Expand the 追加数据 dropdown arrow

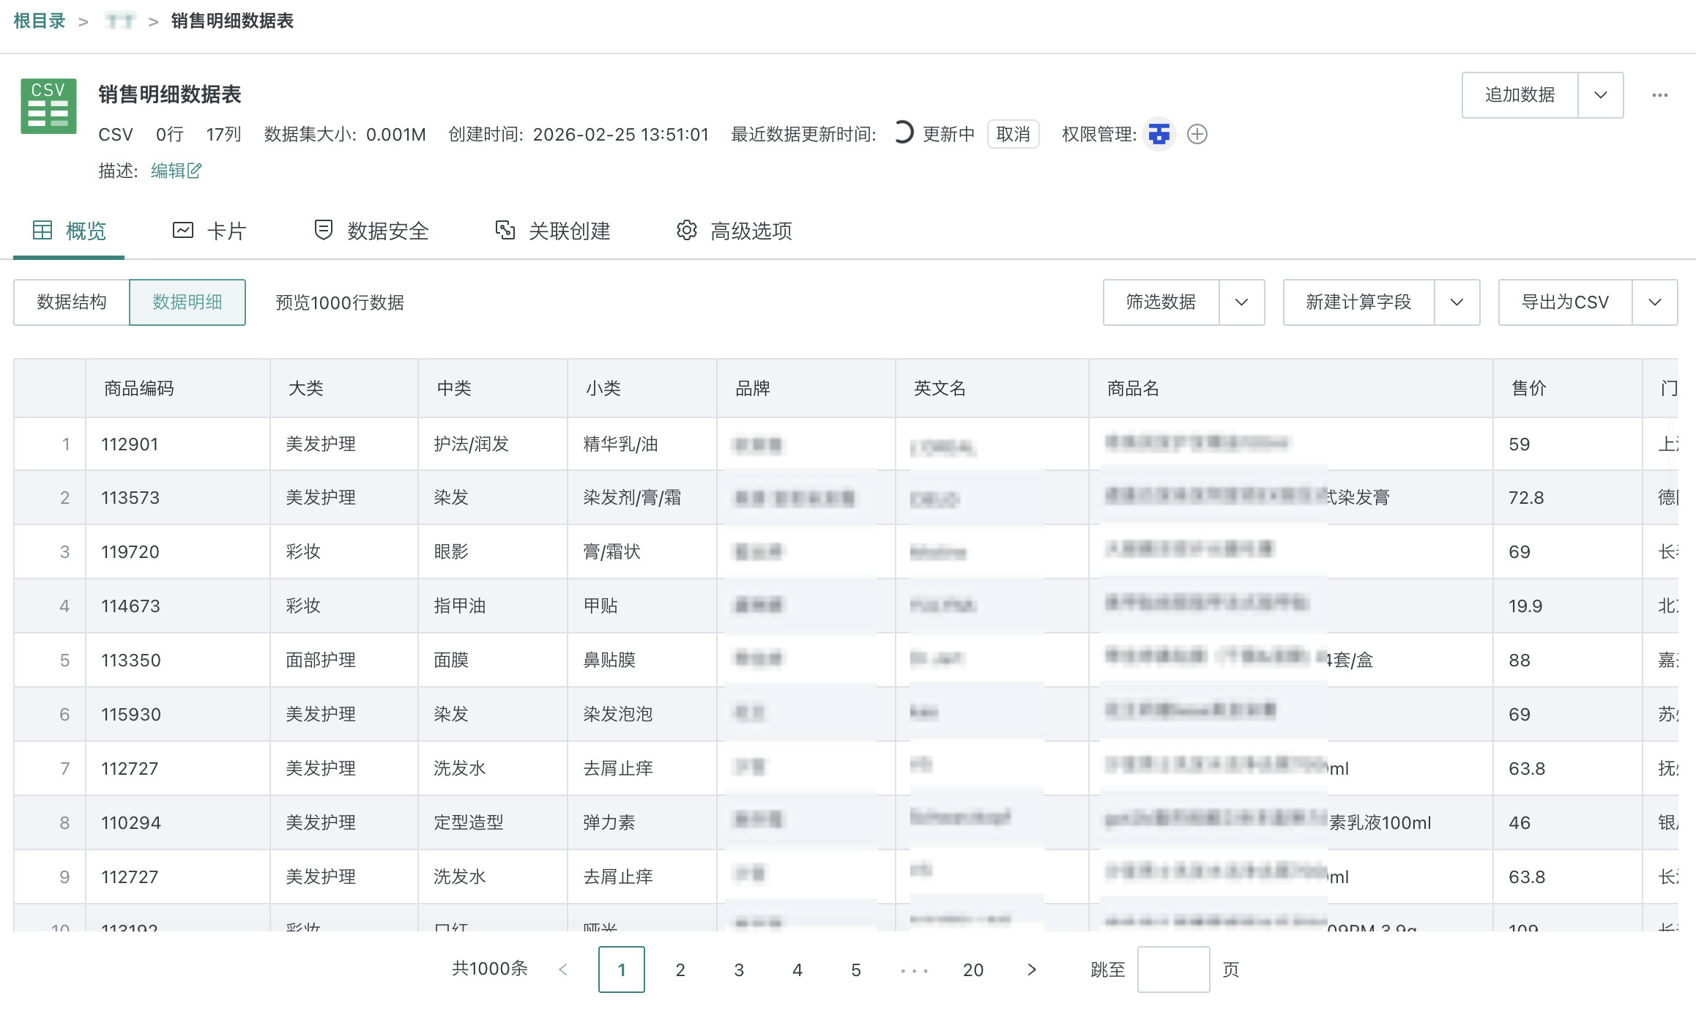(x=1600, y=95)
